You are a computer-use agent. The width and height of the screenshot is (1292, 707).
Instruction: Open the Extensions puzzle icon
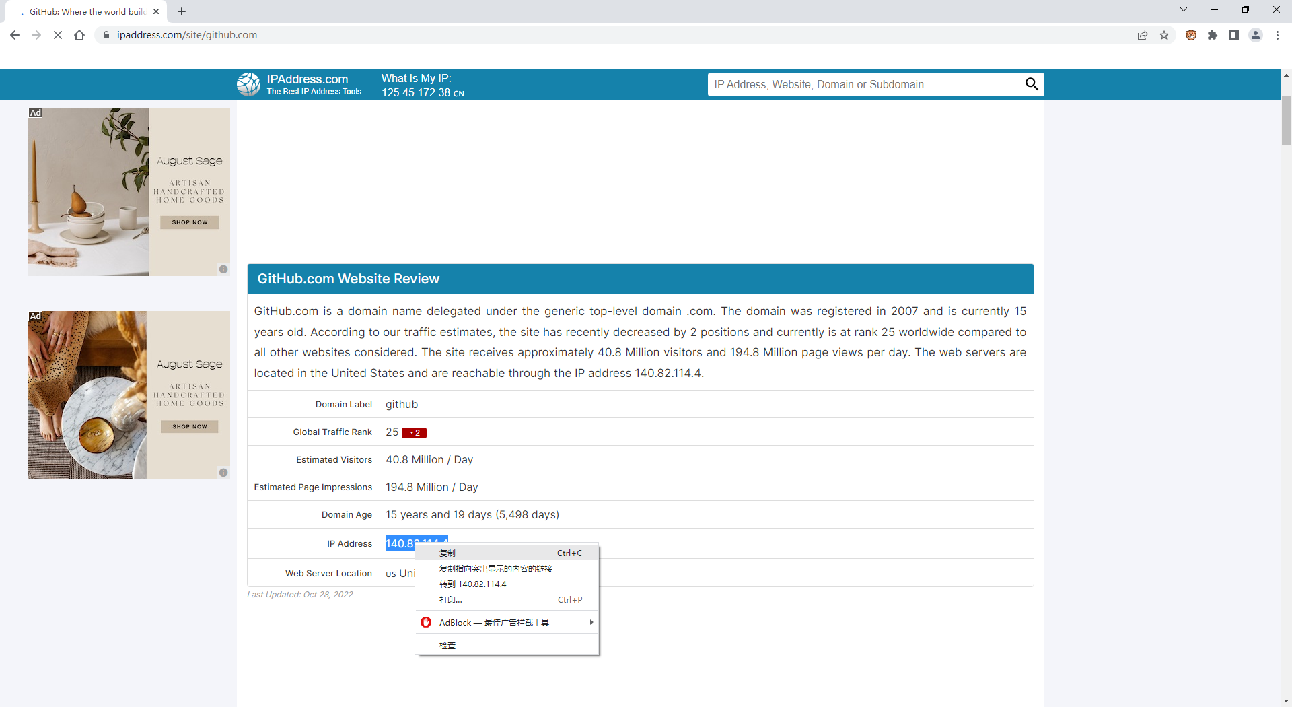tap(1213, 35)
